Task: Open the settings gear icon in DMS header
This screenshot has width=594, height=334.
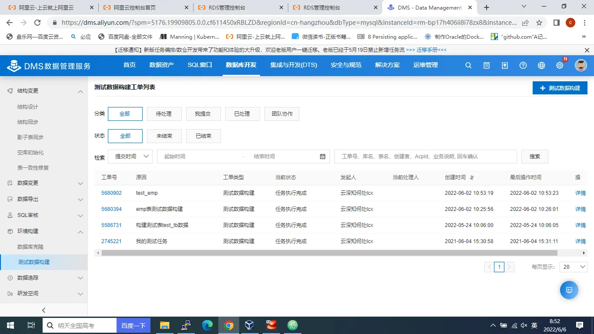Action: [560, 65]
